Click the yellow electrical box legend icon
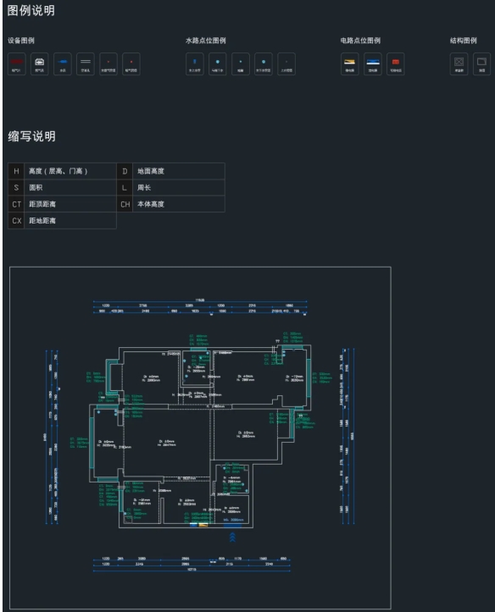495x612 pixels. click(x=350, y=64)
